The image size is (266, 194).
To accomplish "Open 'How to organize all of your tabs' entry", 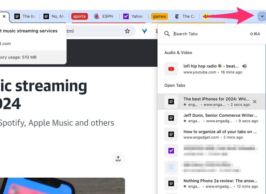I will pos(212,134).
